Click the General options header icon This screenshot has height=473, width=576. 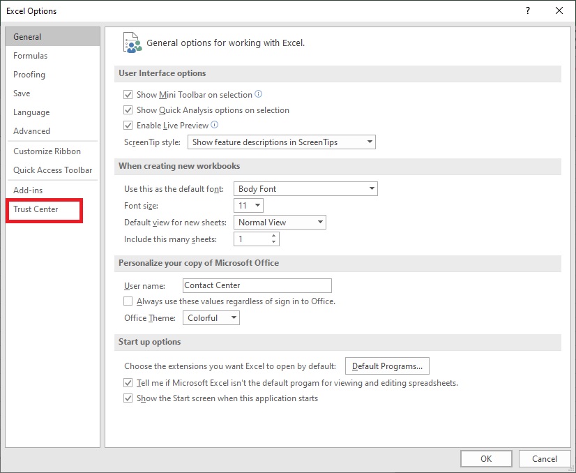132,43
